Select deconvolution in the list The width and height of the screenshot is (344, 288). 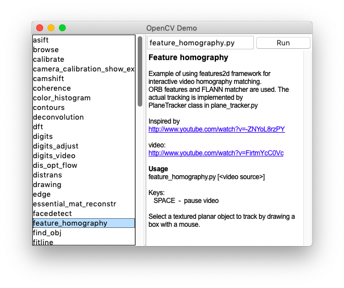84,117
